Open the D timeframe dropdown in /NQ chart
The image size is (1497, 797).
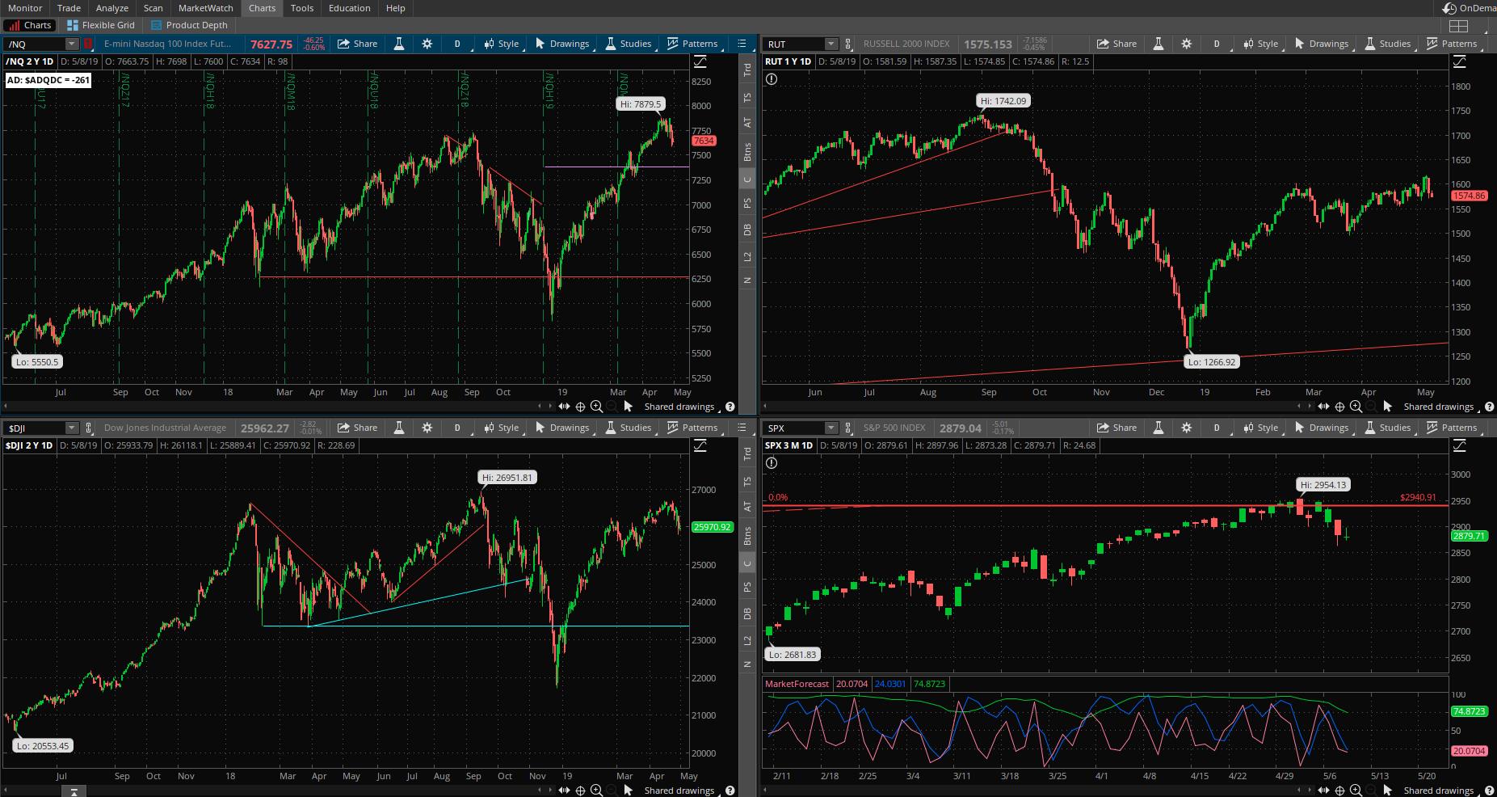click(457, 44)
